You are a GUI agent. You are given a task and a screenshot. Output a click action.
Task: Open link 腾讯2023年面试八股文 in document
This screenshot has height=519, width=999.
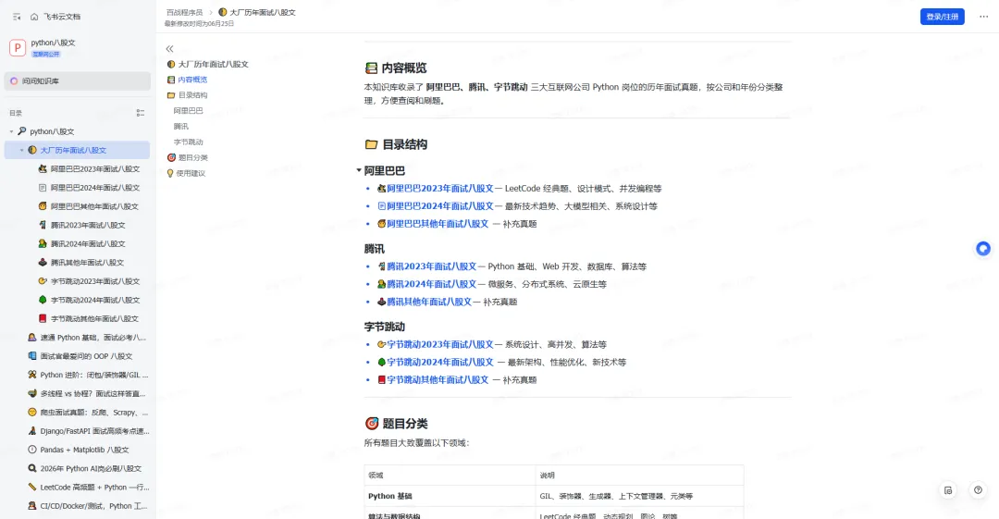click(431, 266)
